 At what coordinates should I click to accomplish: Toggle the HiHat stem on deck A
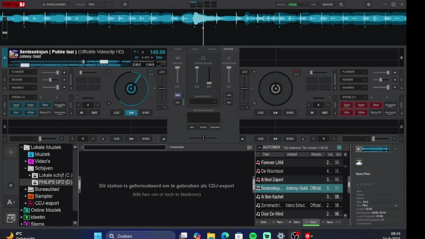pos(31,113)
